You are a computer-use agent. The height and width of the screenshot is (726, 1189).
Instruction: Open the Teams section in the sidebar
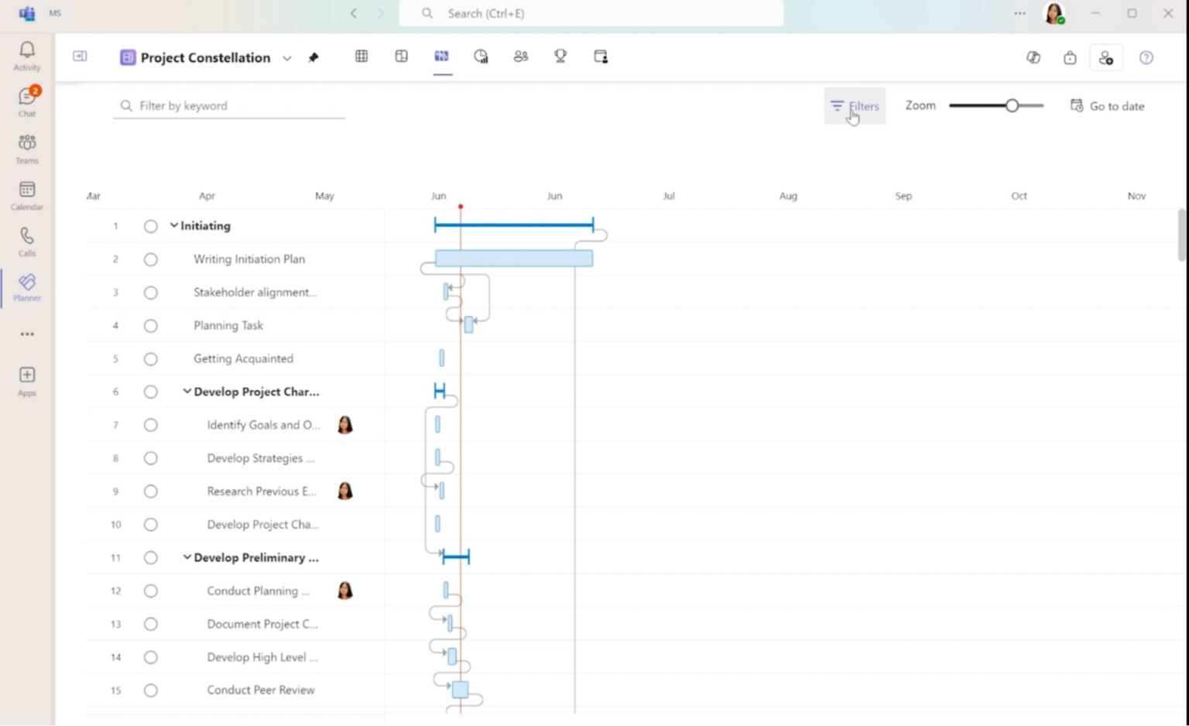coord(26,146)
